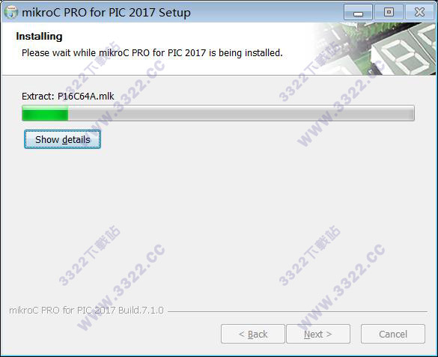
Task: Close the mikroC PRO Setup window
Action: (x=419, y=12)
